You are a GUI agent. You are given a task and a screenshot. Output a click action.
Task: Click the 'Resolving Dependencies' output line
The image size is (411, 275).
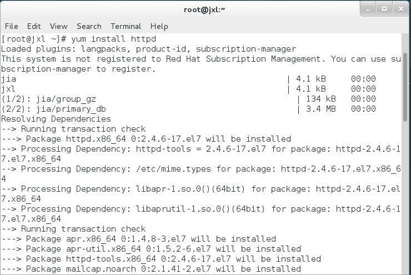click(56, 119)
